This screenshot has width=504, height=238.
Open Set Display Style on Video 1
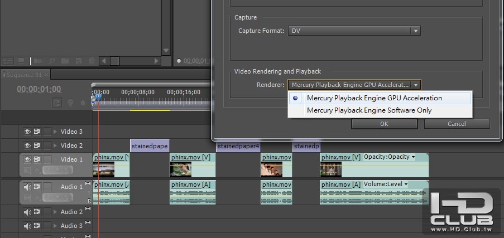point(28,171)
